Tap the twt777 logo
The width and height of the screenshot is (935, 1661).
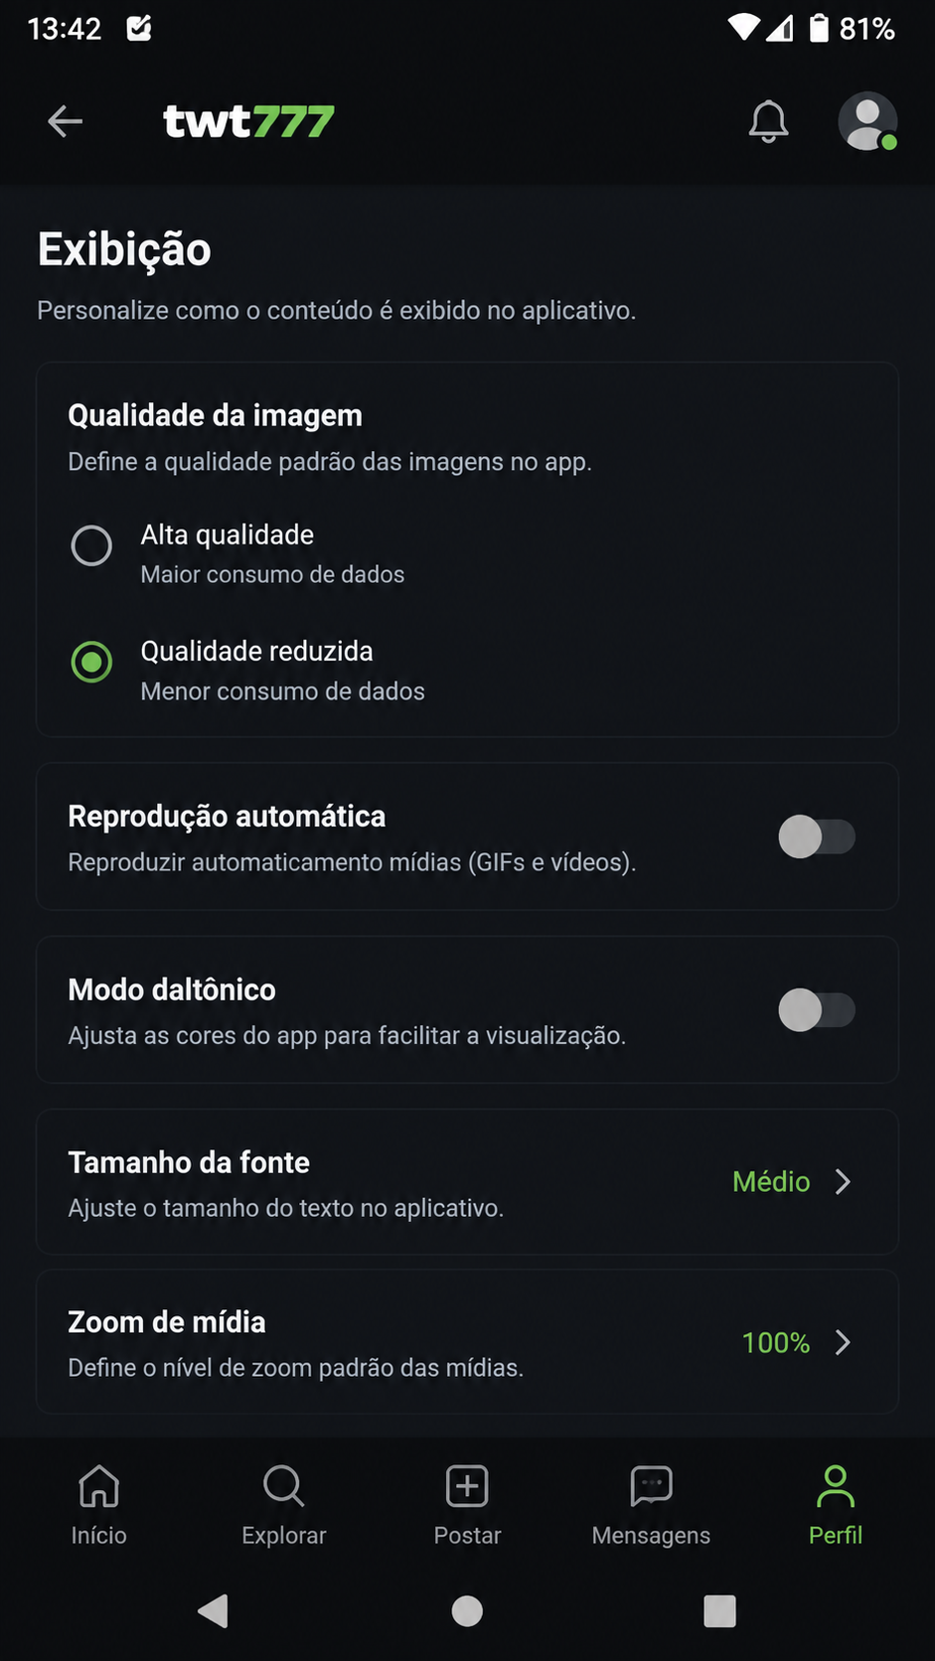point(248,121)
